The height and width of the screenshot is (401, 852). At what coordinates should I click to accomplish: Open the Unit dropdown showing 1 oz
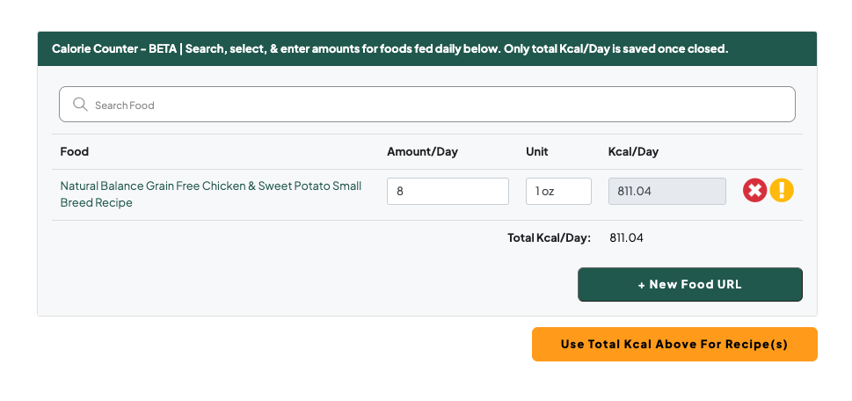(558, 191)
